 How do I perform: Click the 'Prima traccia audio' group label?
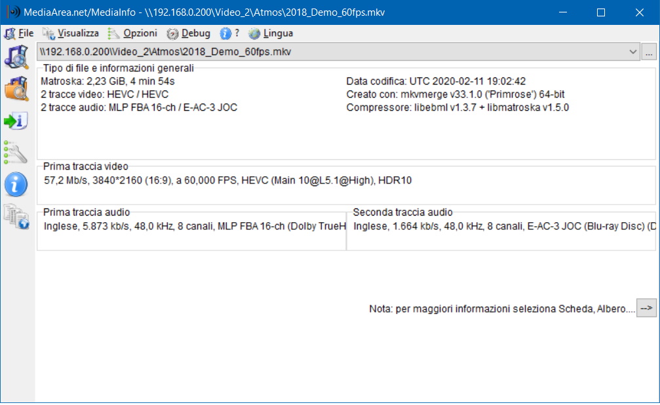(x=87, y=212)
